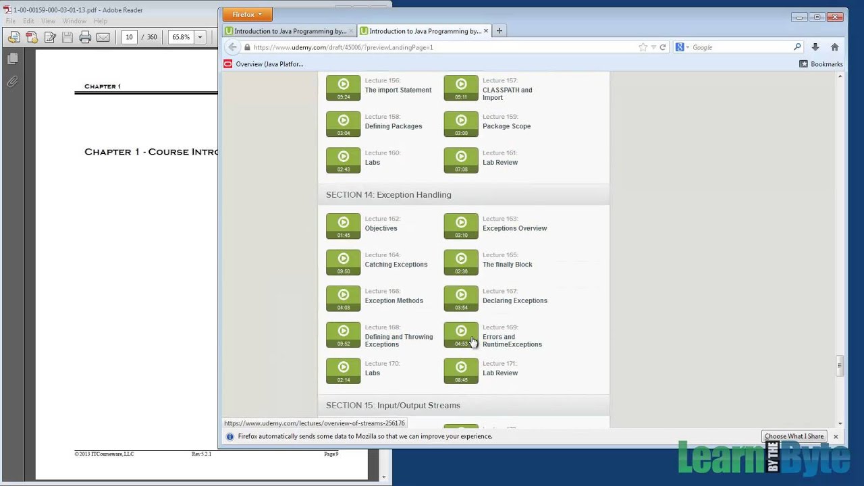
Task: Show Adobe Reader's page thumbnails panel
Action: [x=12, y=59]
